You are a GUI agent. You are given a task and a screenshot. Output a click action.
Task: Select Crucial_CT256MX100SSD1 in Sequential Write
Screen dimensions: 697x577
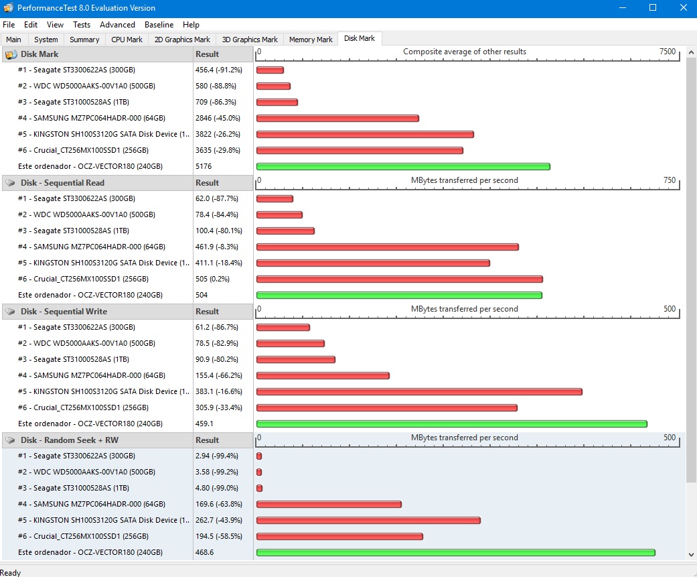(83, 407)
